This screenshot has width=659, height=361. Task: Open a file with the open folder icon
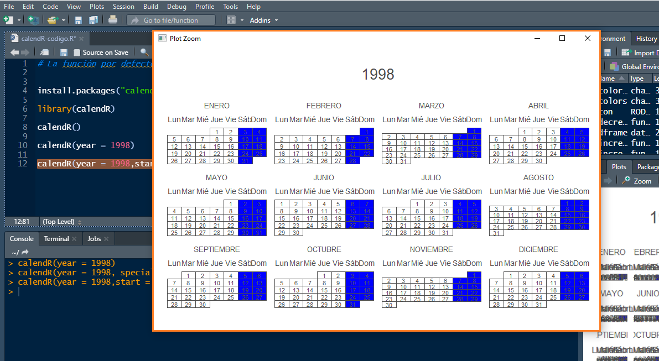click(x=51, y=20)
